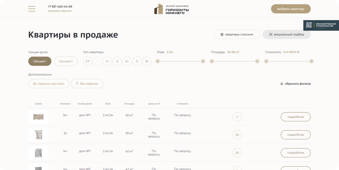Click the Горизонты Нижнего logo
The width and height of the screenshot is (339, 170).
click(172, 9)
